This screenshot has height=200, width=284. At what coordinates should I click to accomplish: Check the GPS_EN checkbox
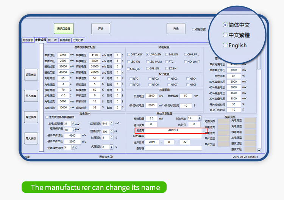148,68
